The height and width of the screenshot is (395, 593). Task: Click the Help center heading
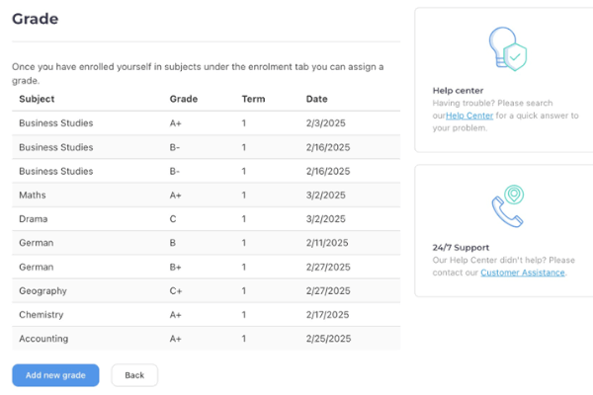click(458, 91)
